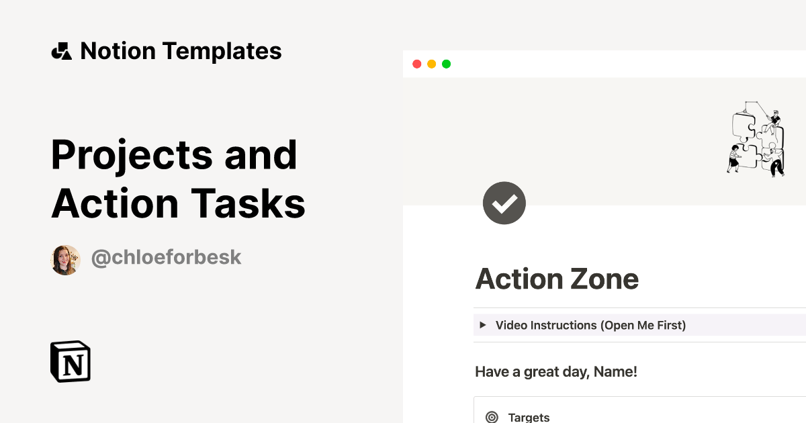This screenshot has width=806, height=423.
Task: Click the red browser window dot
Action: (x=417, y=64)
